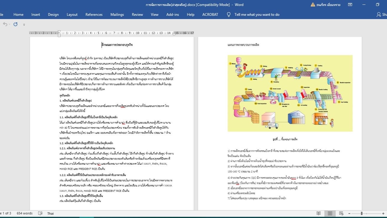
Task: Switch to the Layout tab
Action: 72,15
